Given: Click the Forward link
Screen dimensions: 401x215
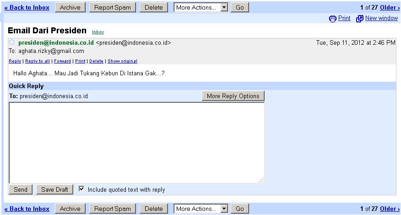Looking at the screenshot, I should pyautogui.click(x=62, y=61).
